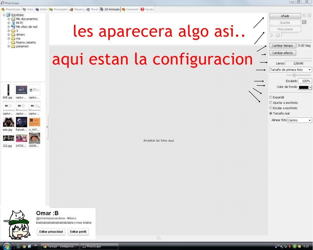Expand the Mi PC node
Viewport: 313px width, 250px height.
[x=9, y=23]
